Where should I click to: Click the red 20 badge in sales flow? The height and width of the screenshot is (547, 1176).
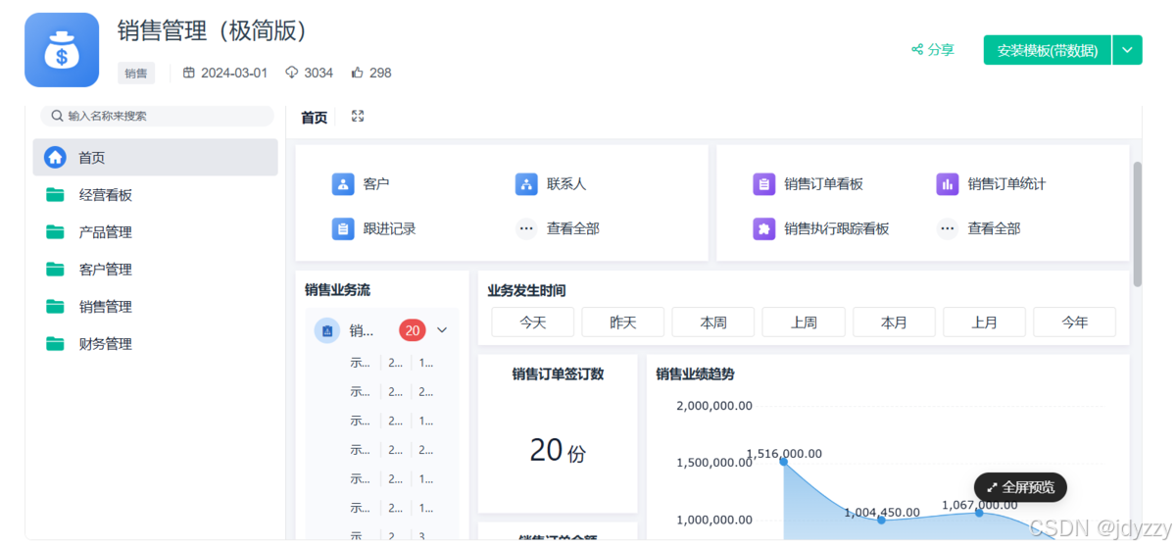click(413, 330)
